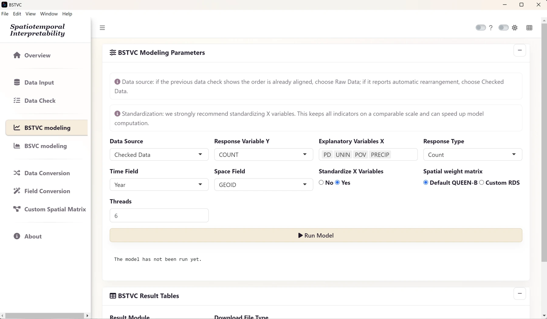Image resolution: width=547 pixels, height=319 pixels.
Task: Select Custom RDS spatial weight matrix
Action: coord(482,182)
